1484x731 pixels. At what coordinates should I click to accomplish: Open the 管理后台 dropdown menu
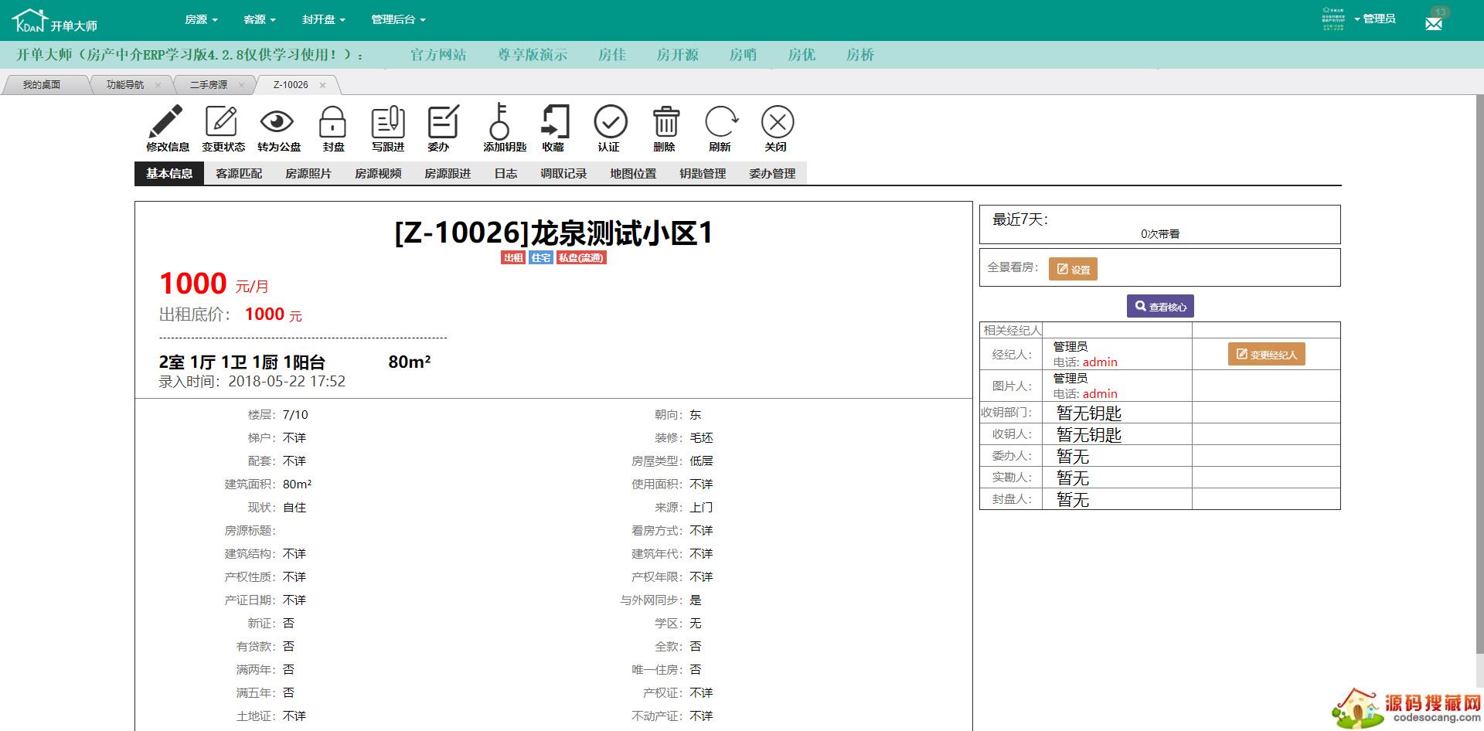[x=398, y=19]
